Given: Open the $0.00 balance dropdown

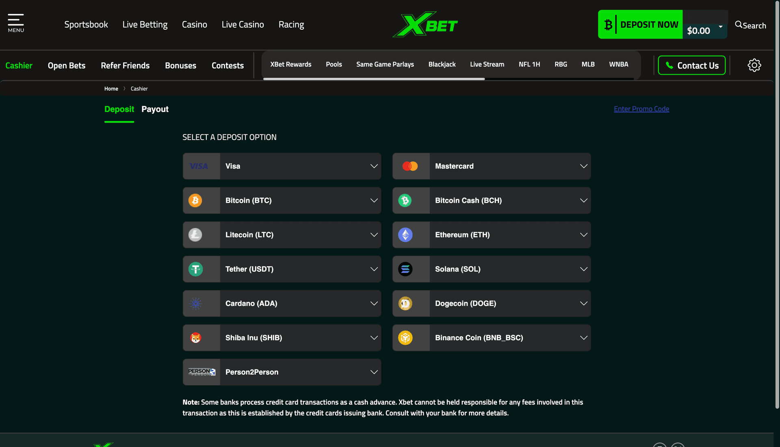Looking at the screenshot, I should (705, 30).
